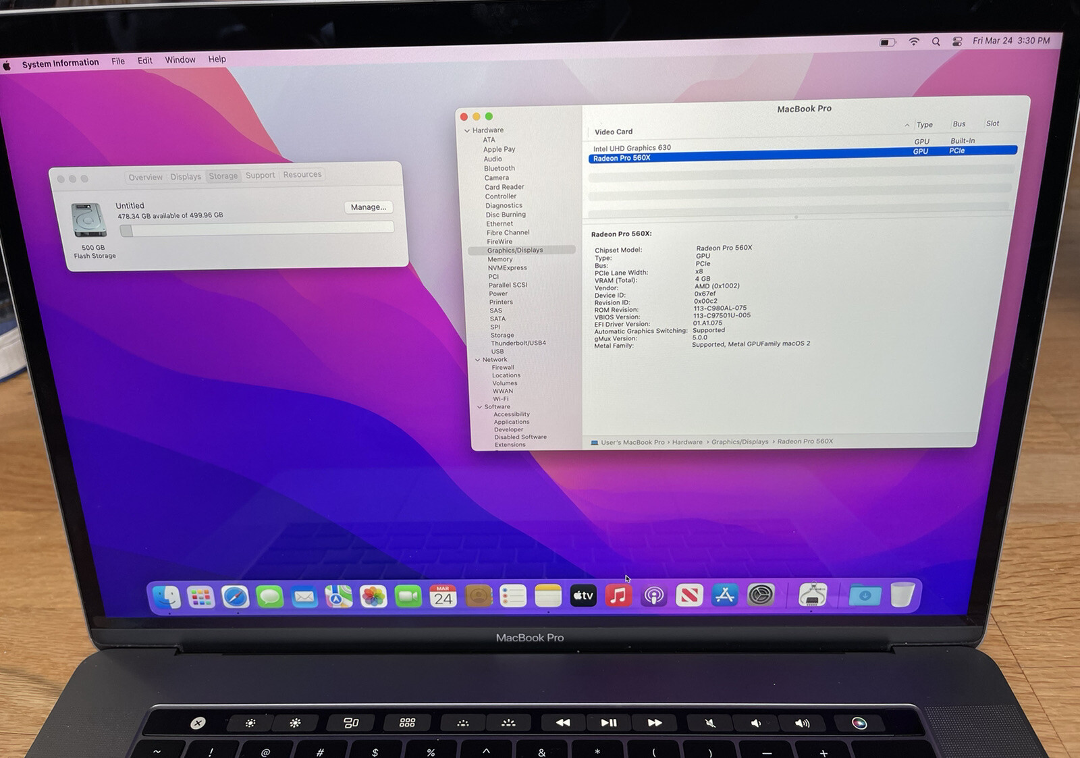
Task: Collapse the Network section in sidebar
Action: pyautogui.click(x=477, y=360)
